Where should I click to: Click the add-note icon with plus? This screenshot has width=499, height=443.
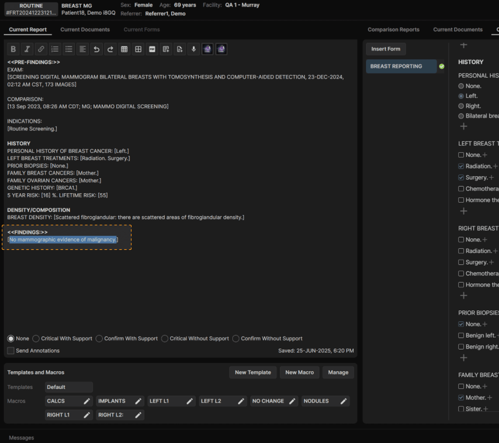point(166,49)
